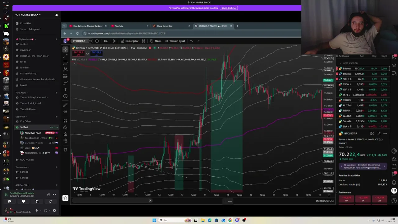Click Devre dışı bırak streamer mode button
Image resolution: width=398 pixels, height=224 pixels.
tap(229, 8)
